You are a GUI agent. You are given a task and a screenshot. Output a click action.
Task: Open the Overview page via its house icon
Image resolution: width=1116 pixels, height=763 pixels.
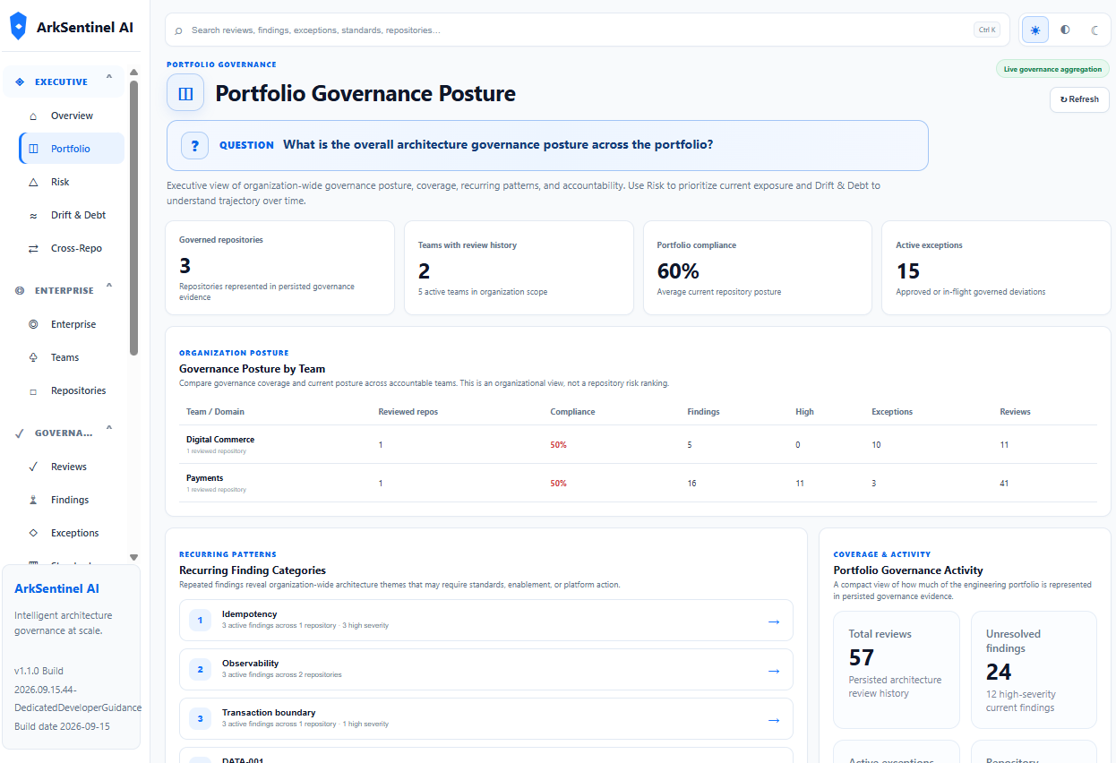(33, 116)
